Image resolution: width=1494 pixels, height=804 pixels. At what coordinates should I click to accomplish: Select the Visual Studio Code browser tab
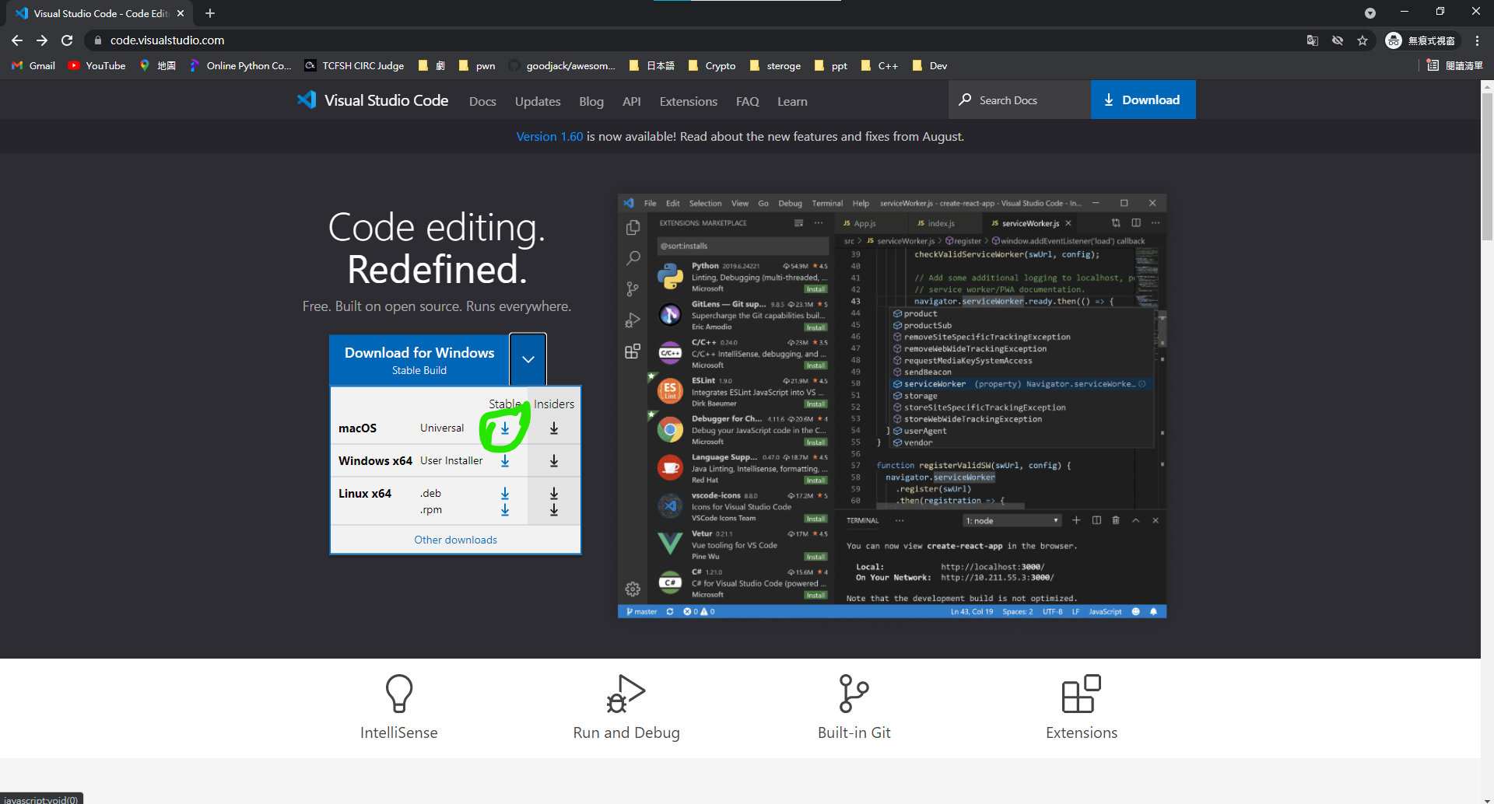point(100,13)
